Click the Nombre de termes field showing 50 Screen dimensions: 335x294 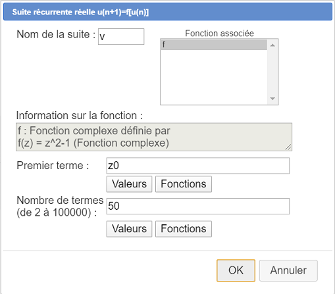coord(198,206)
